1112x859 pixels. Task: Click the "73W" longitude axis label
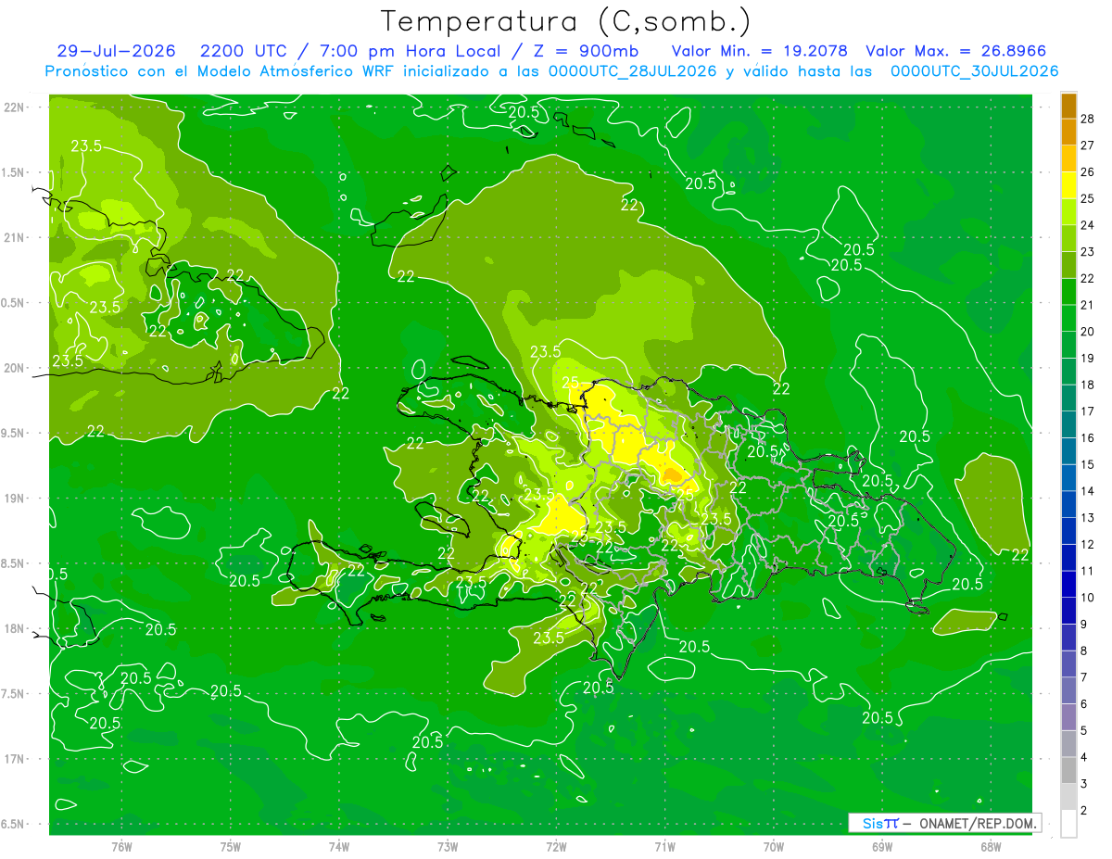(x=448, y=847)
